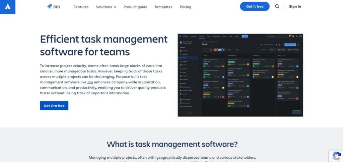The width and height of the screenshot is (343, 162).
Task: Click the search magnifier icon in the header
Action: coord(277,6)
